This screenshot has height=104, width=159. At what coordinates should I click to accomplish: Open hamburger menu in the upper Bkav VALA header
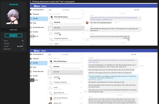[31, 6]
